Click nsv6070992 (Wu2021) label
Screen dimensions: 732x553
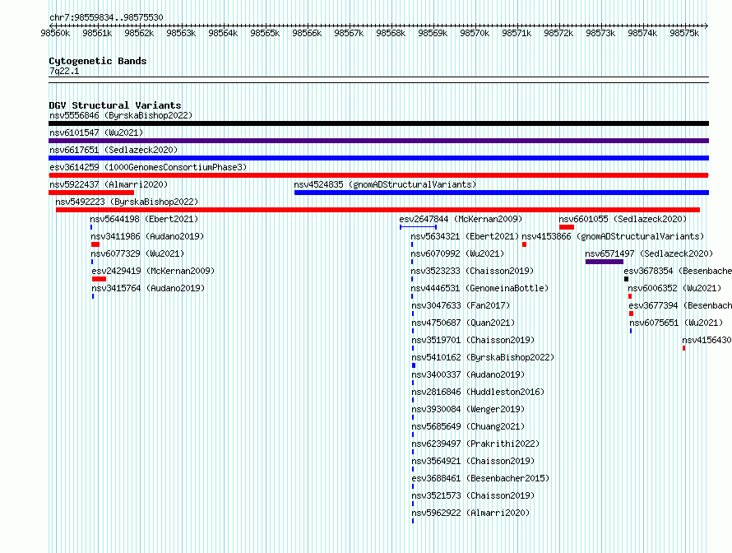[457, 253]
